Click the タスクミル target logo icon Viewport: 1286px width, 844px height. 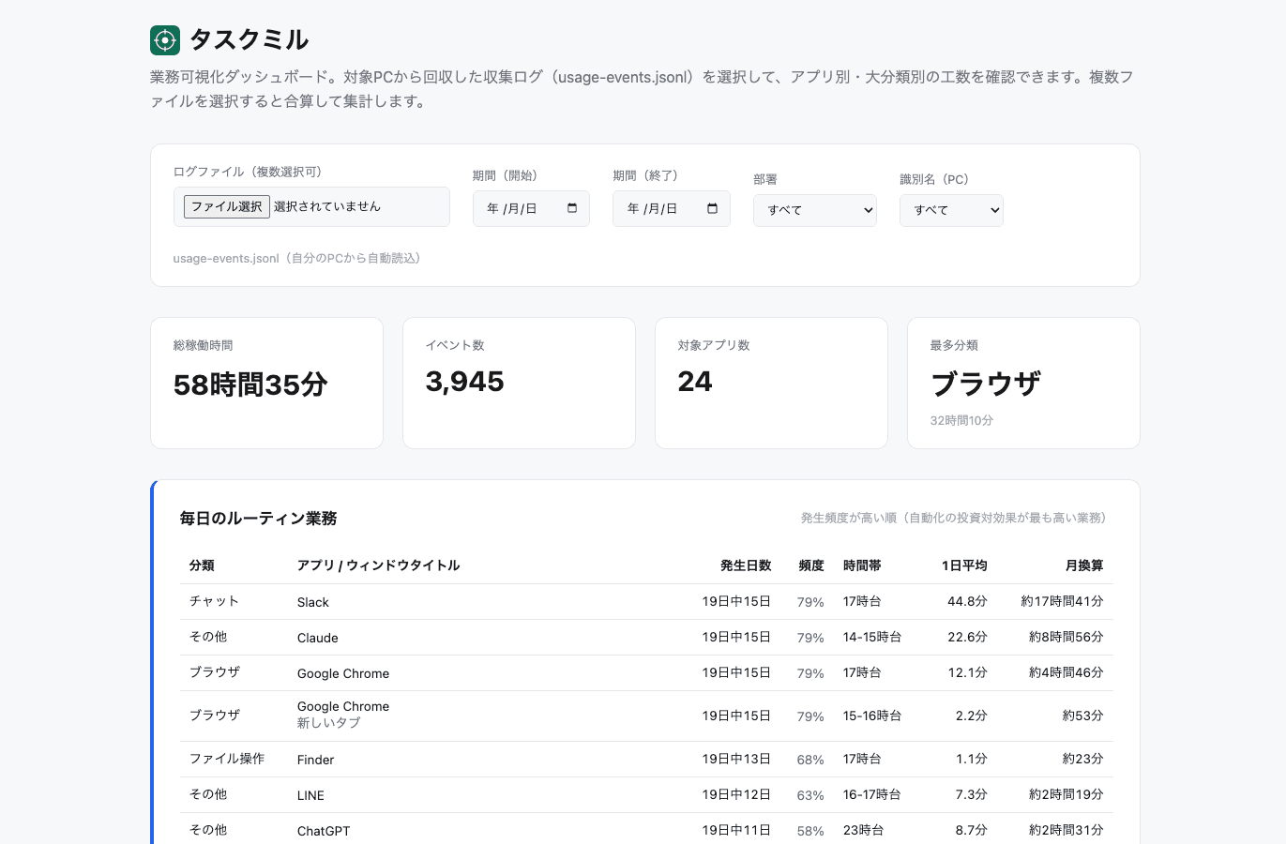click(165, 40)
